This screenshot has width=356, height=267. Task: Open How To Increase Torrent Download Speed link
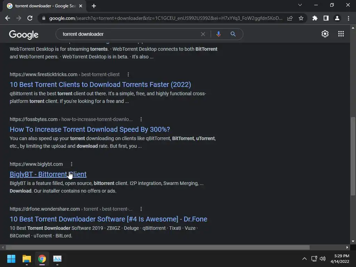[90, 129]
